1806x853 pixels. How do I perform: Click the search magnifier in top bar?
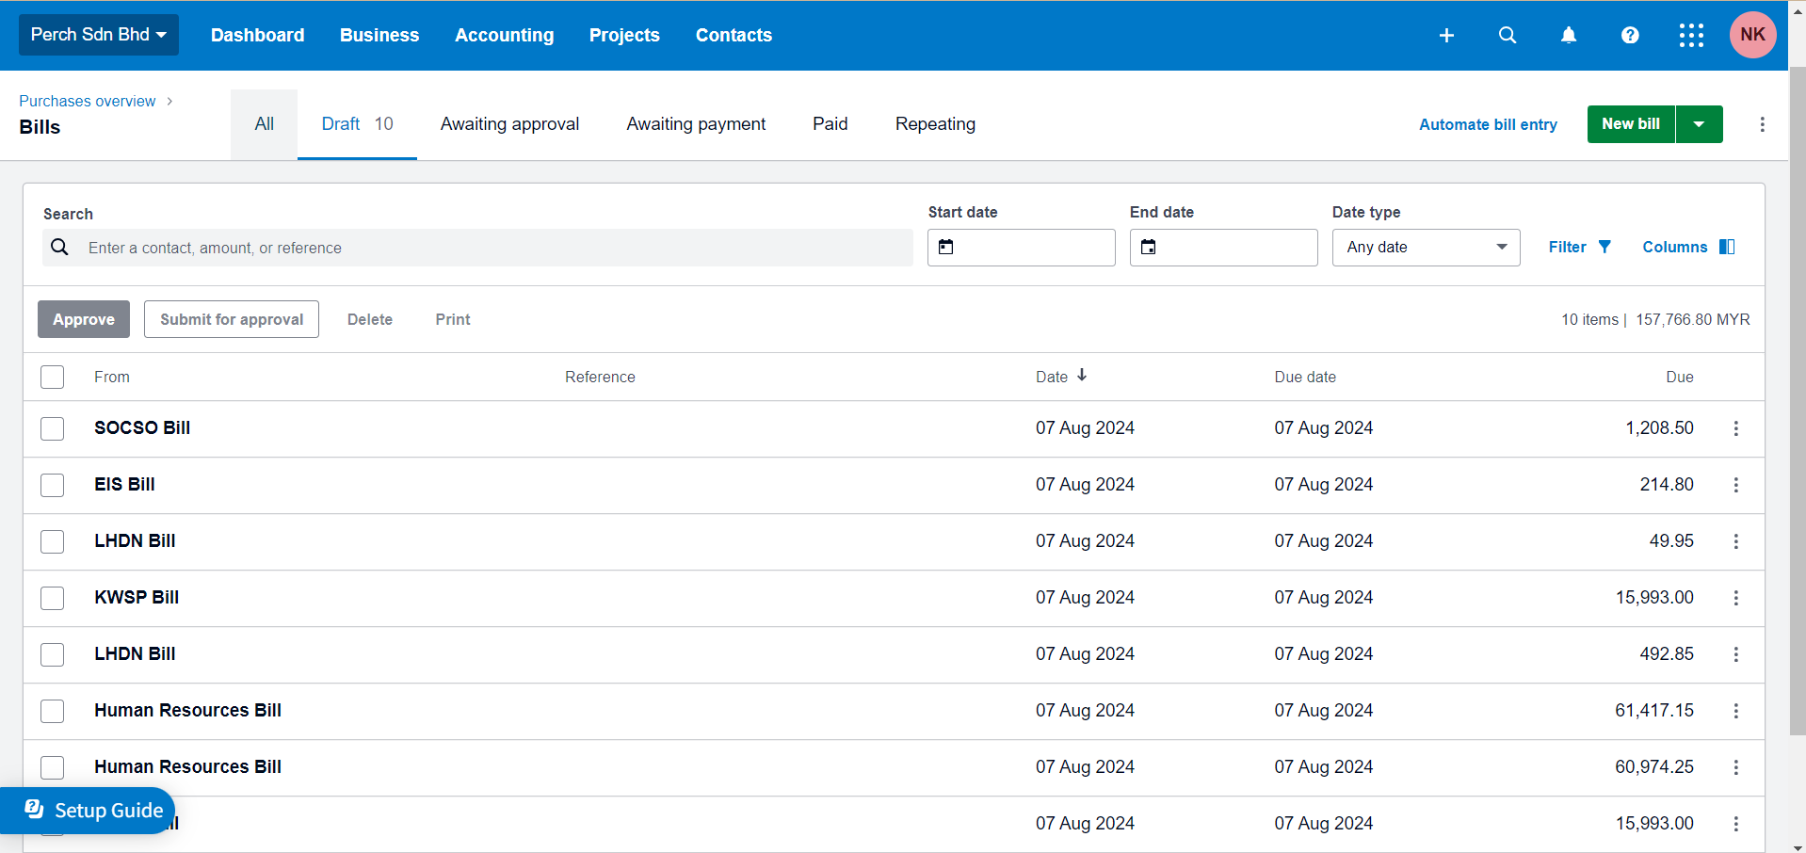pyautogui.click(x=1507, y=35)
